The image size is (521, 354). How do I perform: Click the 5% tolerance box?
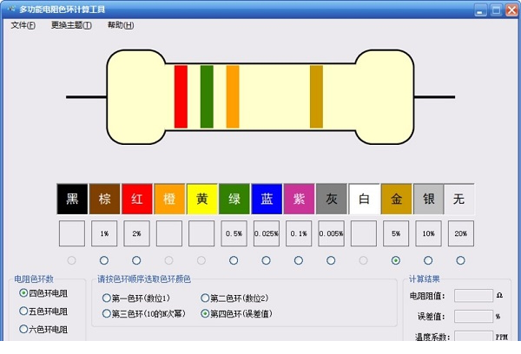pos(396,233)
